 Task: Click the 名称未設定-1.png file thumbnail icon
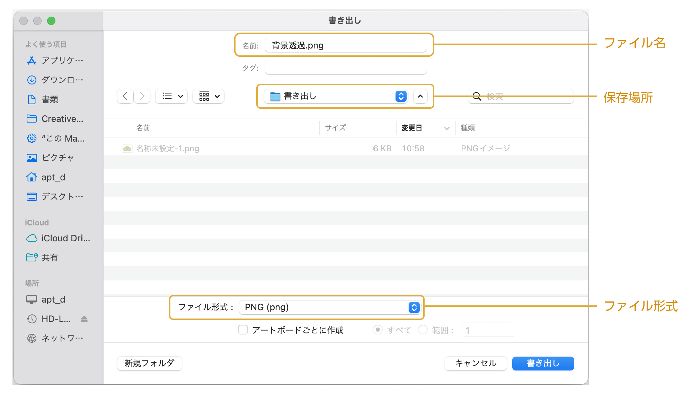[x=127, y=149]
